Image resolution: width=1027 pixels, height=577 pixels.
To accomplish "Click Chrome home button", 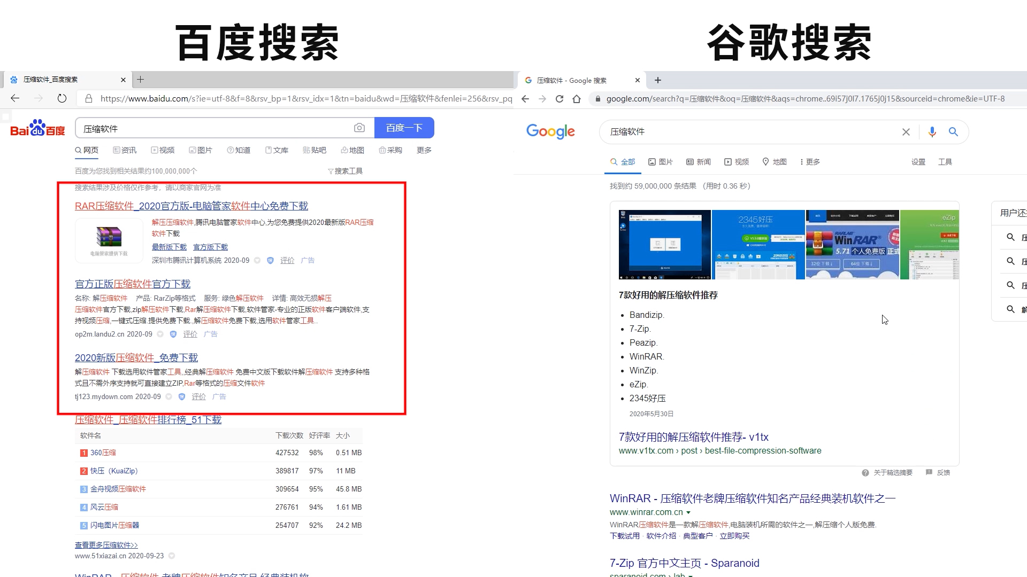I will point(577,99).
